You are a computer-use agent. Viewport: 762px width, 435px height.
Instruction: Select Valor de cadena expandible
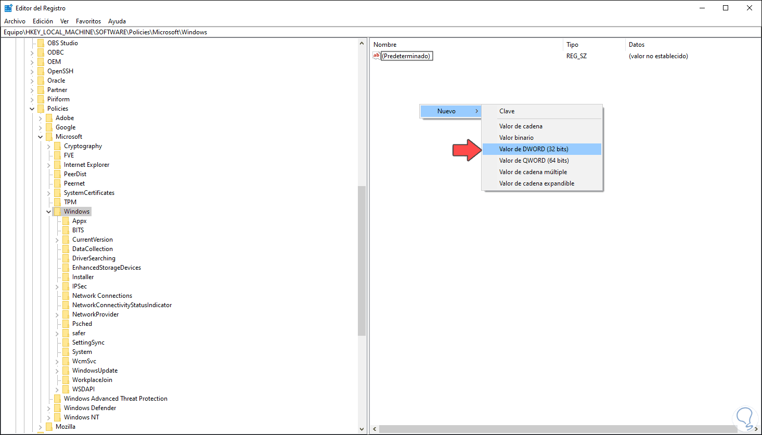(542, 183)
